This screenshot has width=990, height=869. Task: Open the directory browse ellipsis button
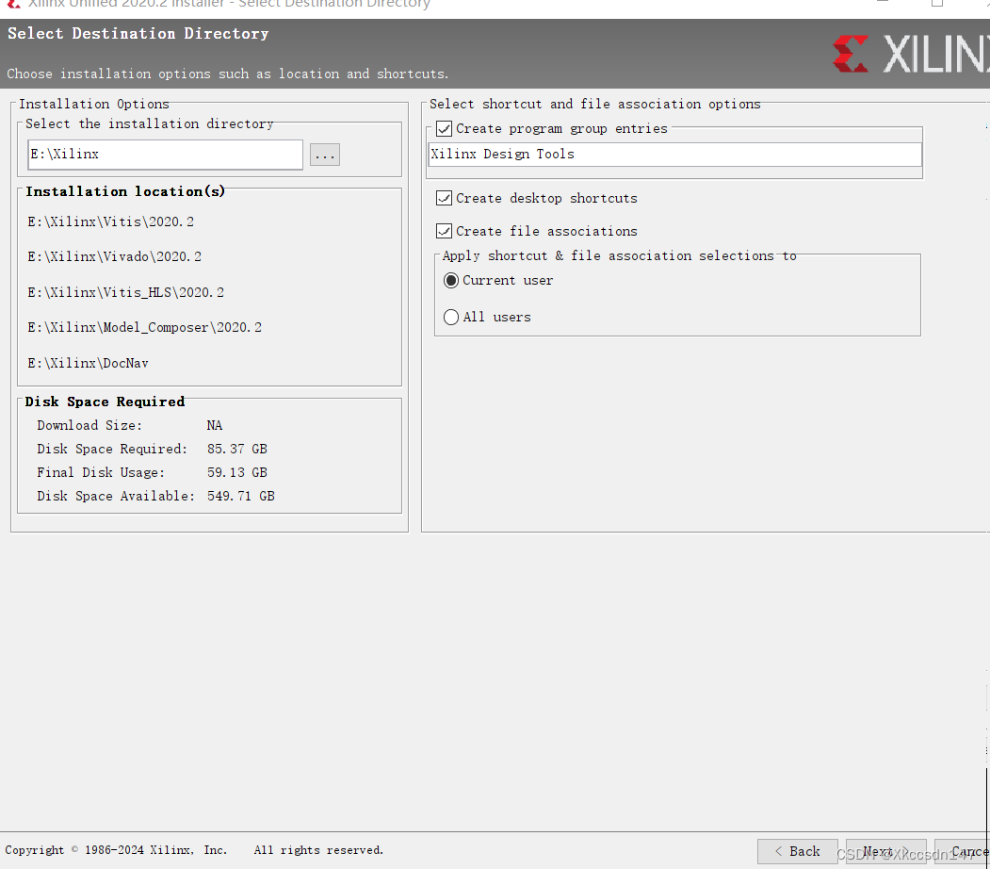point(325,155)
